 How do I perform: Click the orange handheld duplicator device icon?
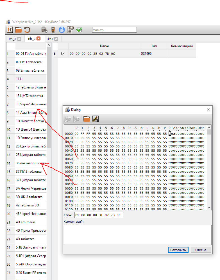pos(53,30)
